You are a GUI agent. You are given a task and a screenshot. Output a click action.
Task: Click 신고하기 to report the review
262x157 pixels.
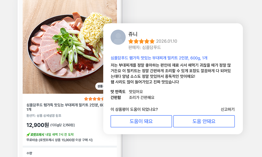[228, 109]
